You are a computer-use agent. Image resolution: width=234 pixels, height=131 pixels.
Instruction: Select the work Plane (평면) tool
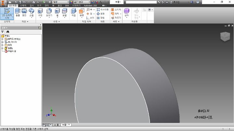[x=82, y=13]
